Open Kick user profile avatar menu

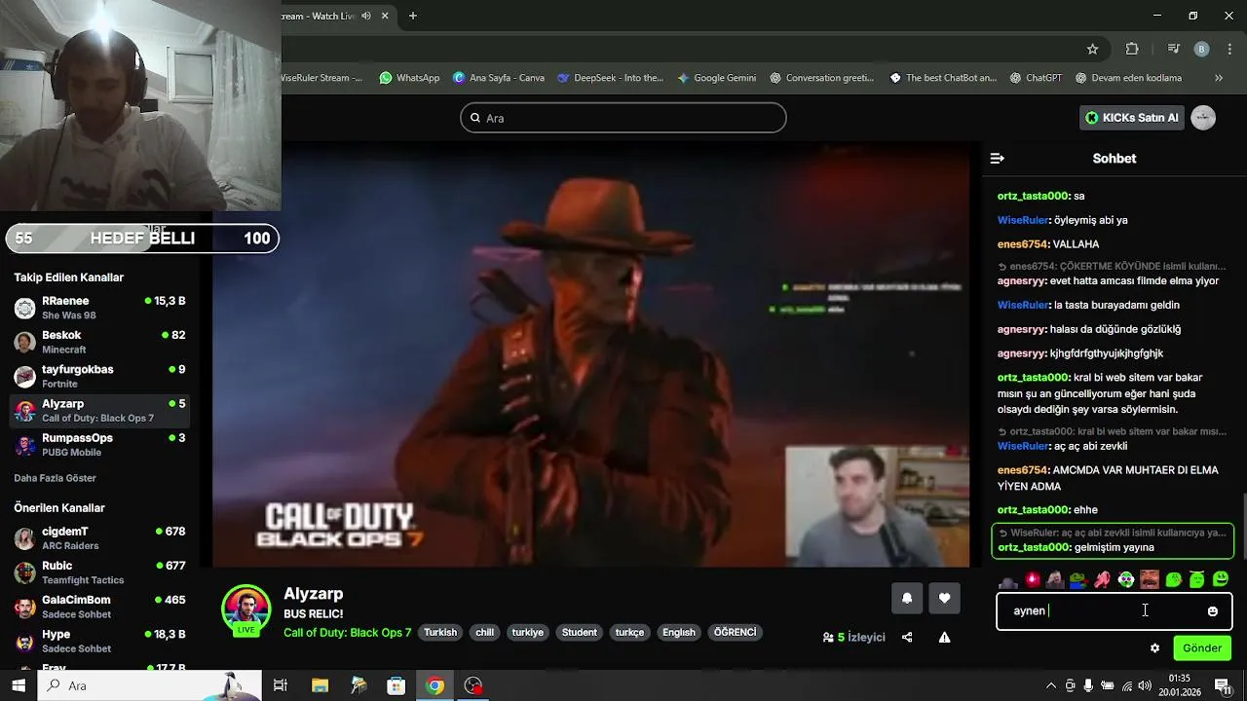[x=1203, y=118]
